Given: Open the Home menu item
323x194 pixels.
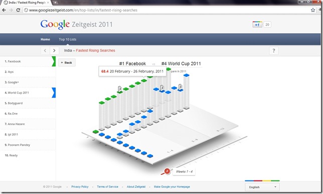Looking at the screenshot, I should click(45, 39).
